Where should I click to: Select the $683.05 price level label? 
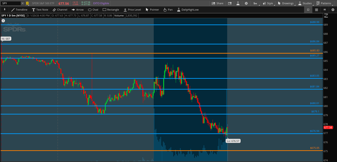coord(315,76)
